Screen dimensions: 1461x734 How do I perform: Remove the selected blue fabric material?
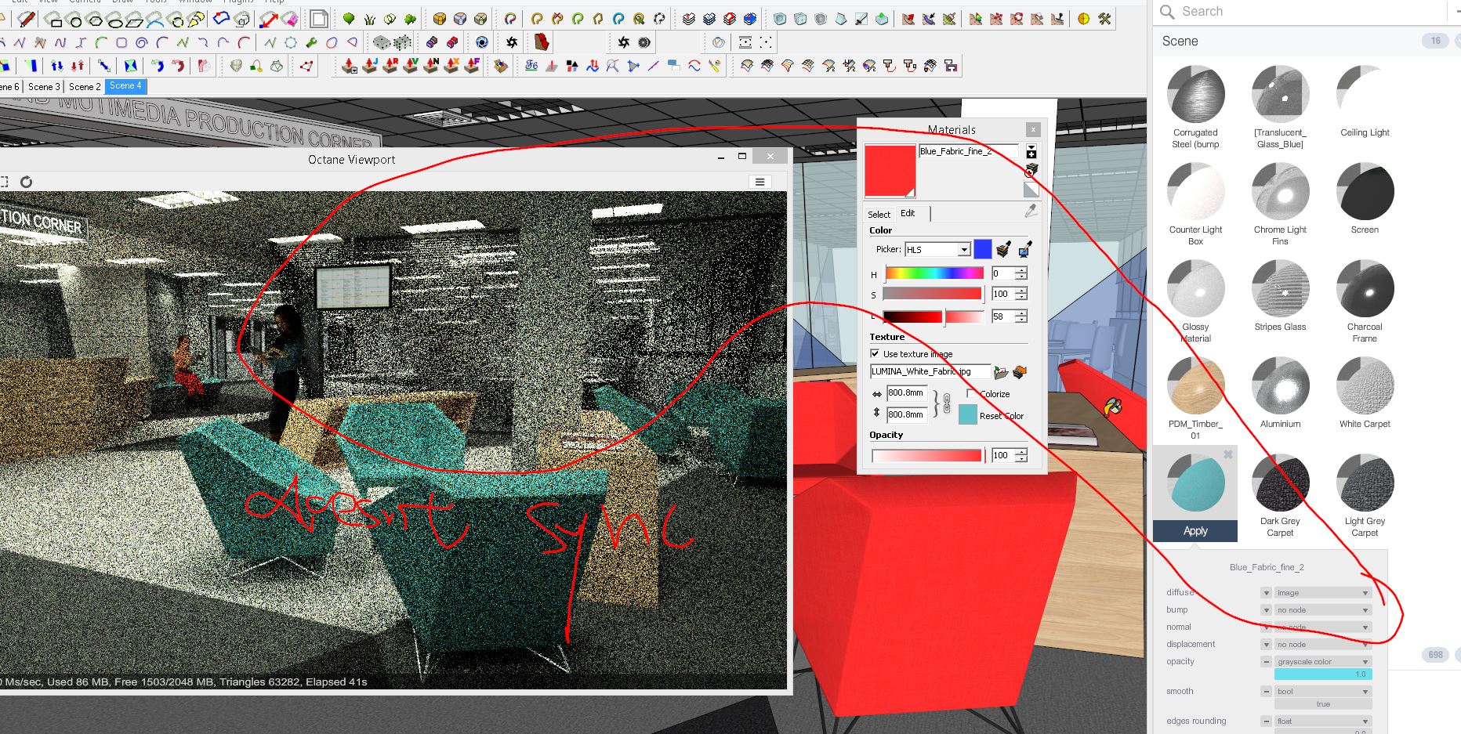(x=1228, y=454)
